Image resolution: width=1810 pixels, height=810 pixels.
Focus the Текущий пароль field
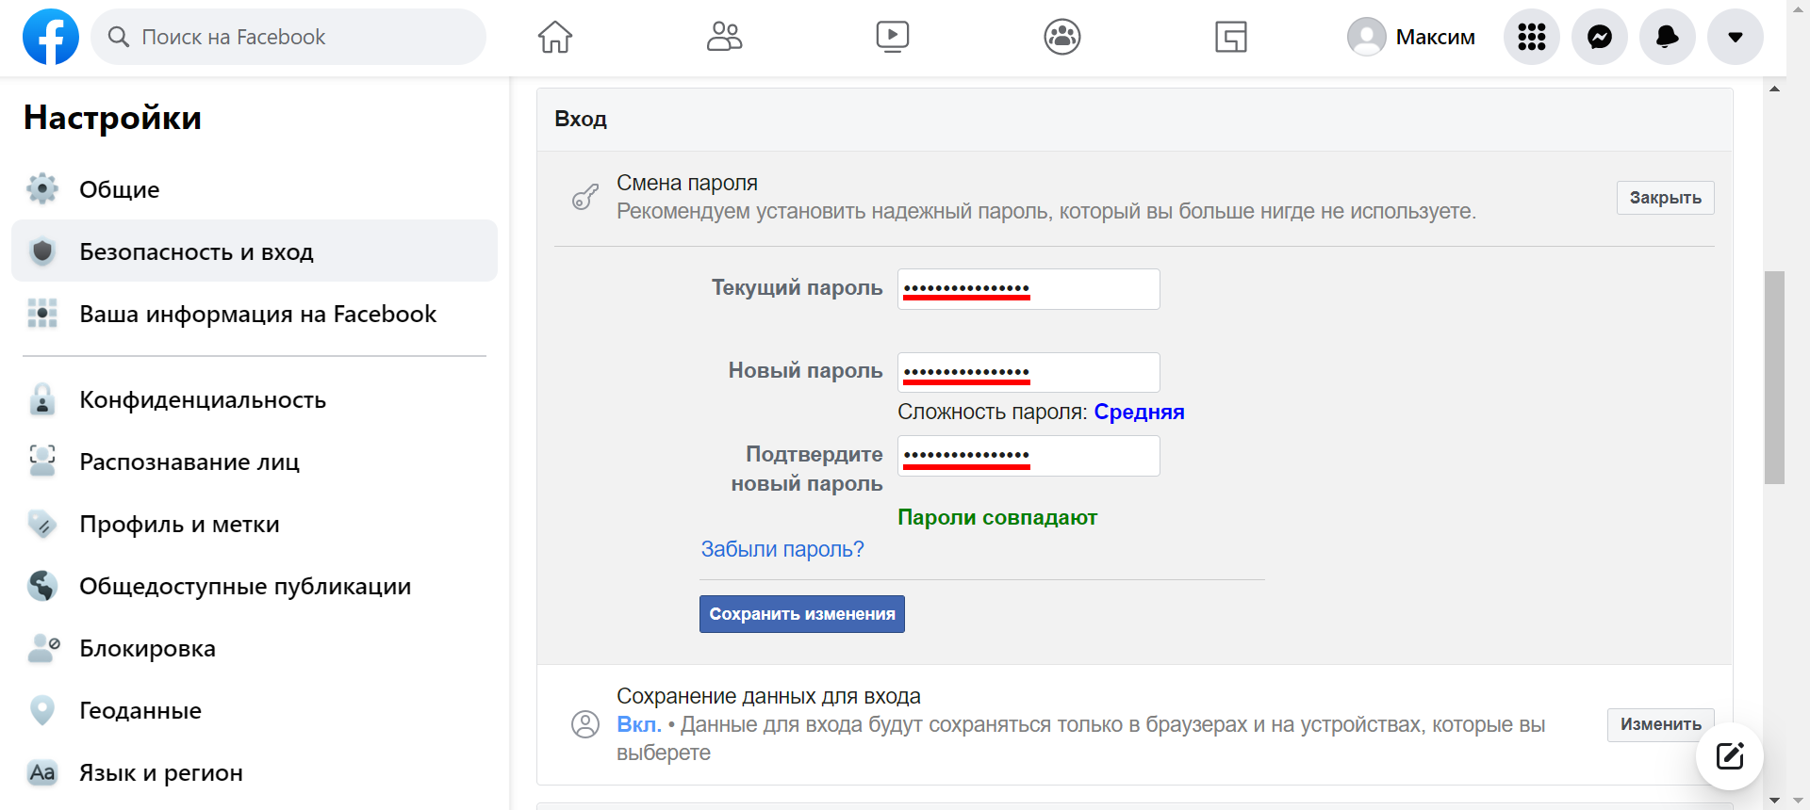(1028, 289)
